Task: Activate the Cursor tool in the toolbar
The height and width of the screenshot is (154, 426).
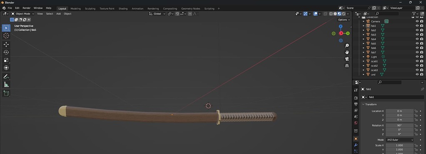Action: [x=6, y=36]
